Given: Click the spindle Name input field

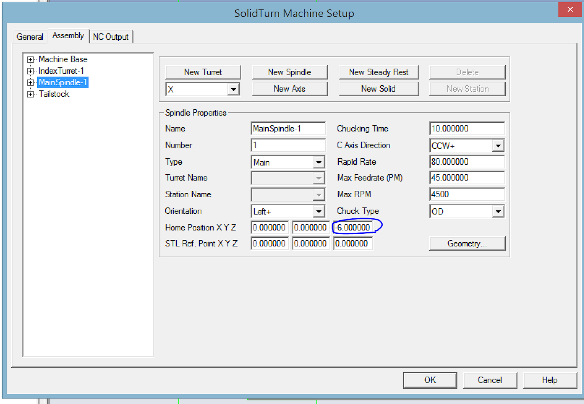Looking at the screenshot, I should pos(288,129).
